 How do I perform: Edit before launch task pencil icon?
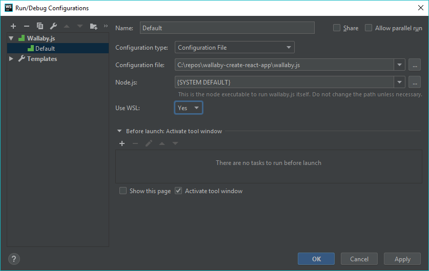(149, 143)
